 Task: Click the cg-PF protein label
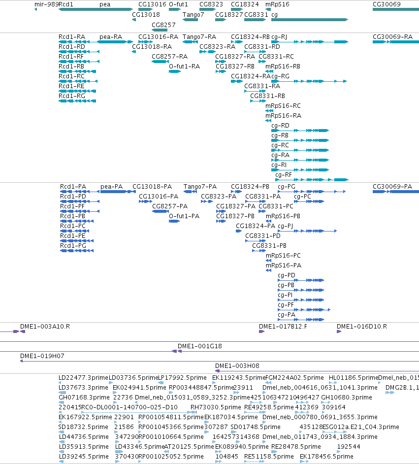coord(286,305)
